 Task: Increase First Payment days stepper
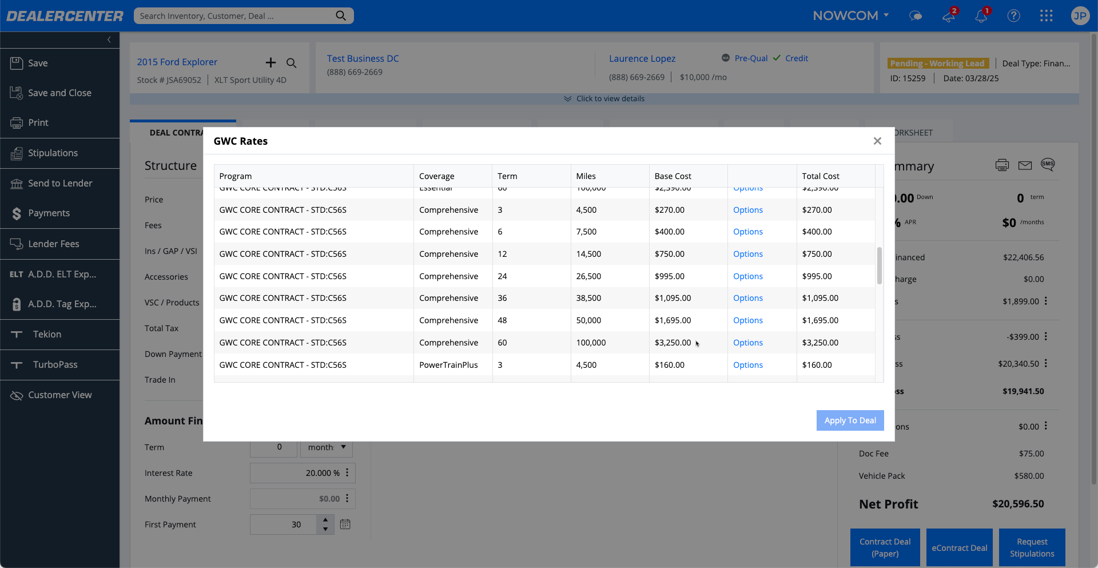pyautogui.click(x=325, y=520)
